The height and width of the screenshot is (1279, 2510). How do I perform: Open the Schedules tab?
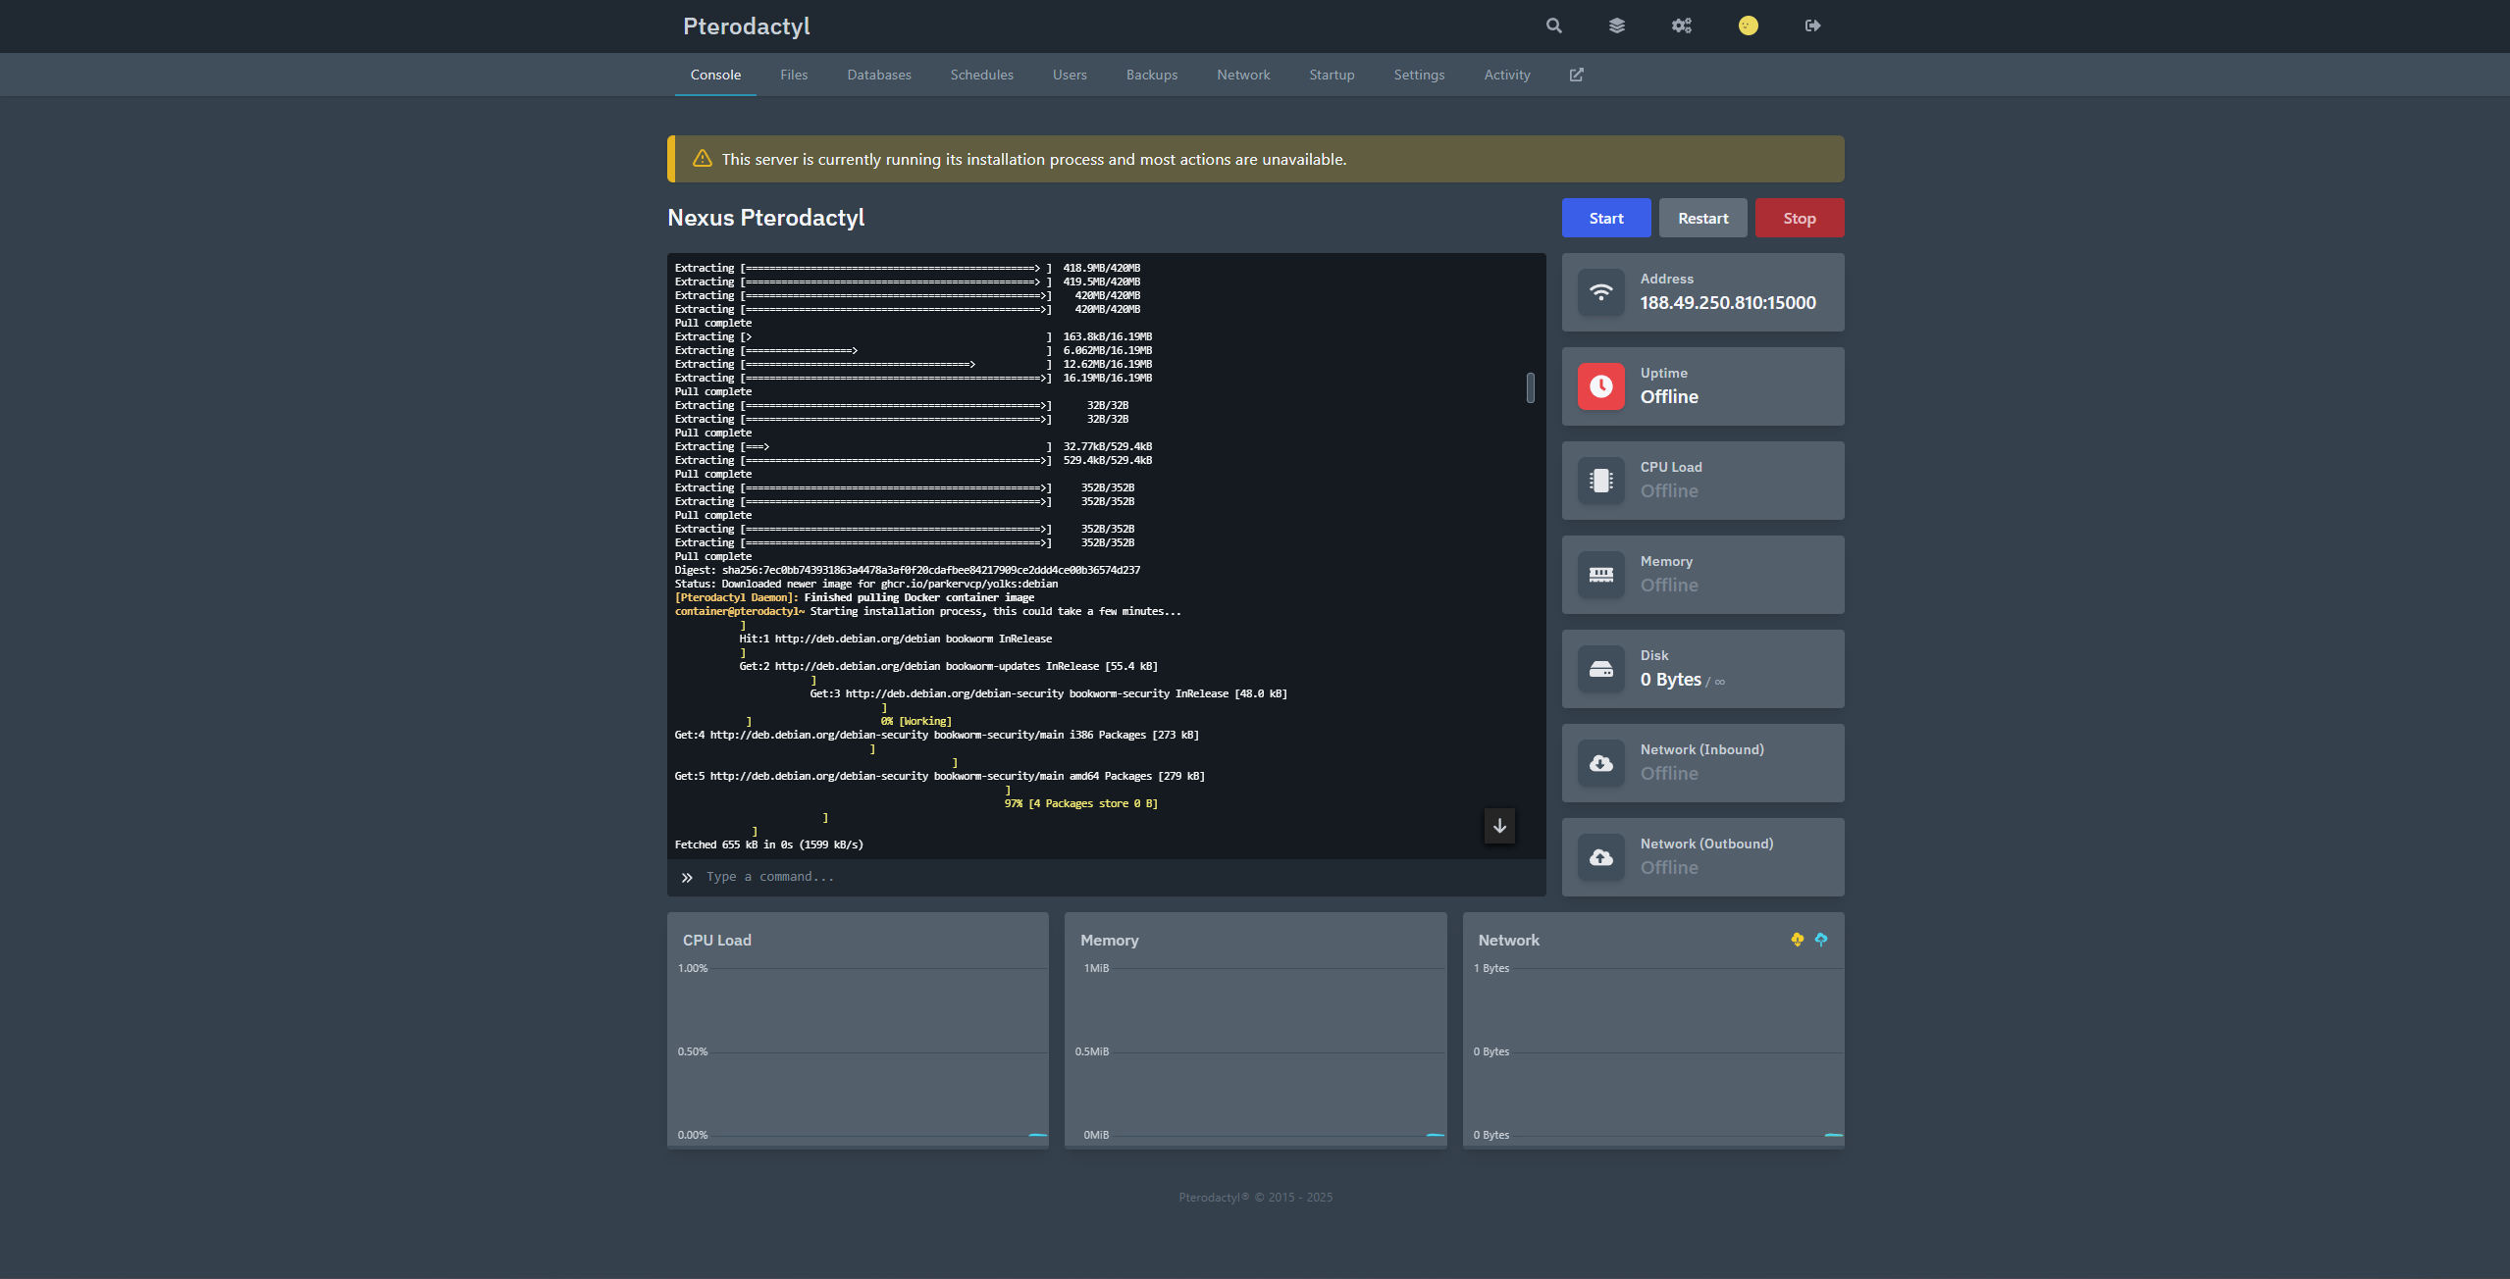[981, 75]
